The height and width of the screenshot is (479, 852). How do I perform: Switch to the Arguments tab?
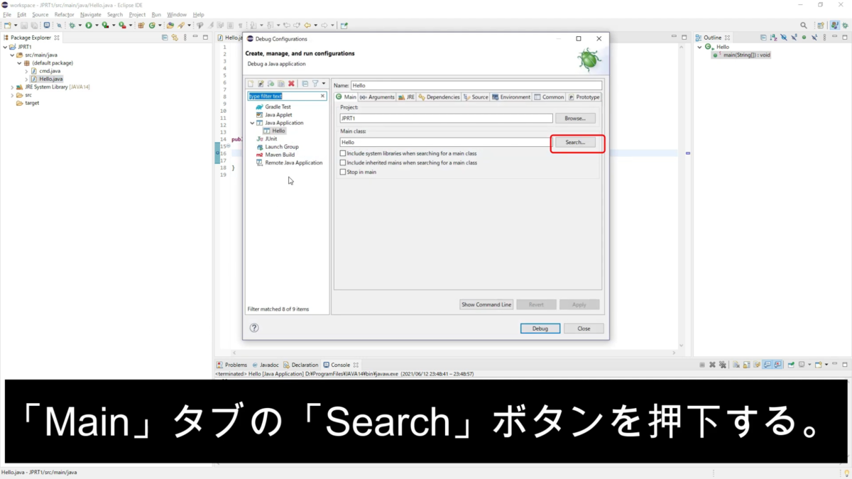[x=377, y=97]
